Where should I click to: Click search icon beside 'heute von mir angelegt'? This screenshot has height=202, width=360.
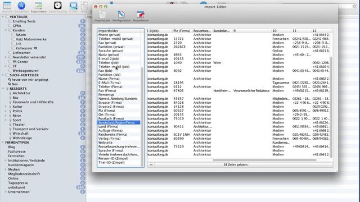(10, 80)
